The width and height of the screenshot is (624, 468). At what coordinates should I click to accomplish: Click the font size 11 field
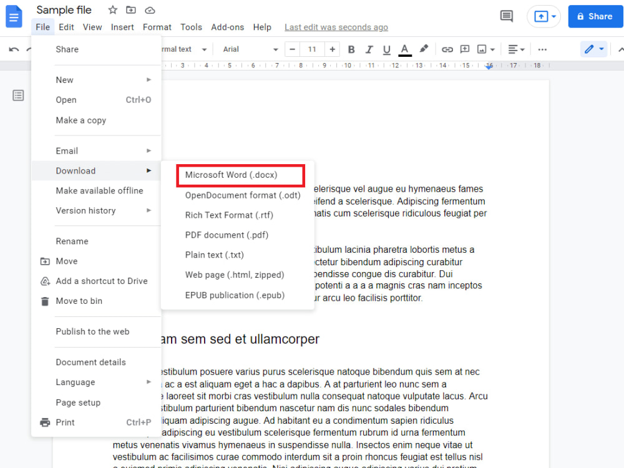[312, 49]
